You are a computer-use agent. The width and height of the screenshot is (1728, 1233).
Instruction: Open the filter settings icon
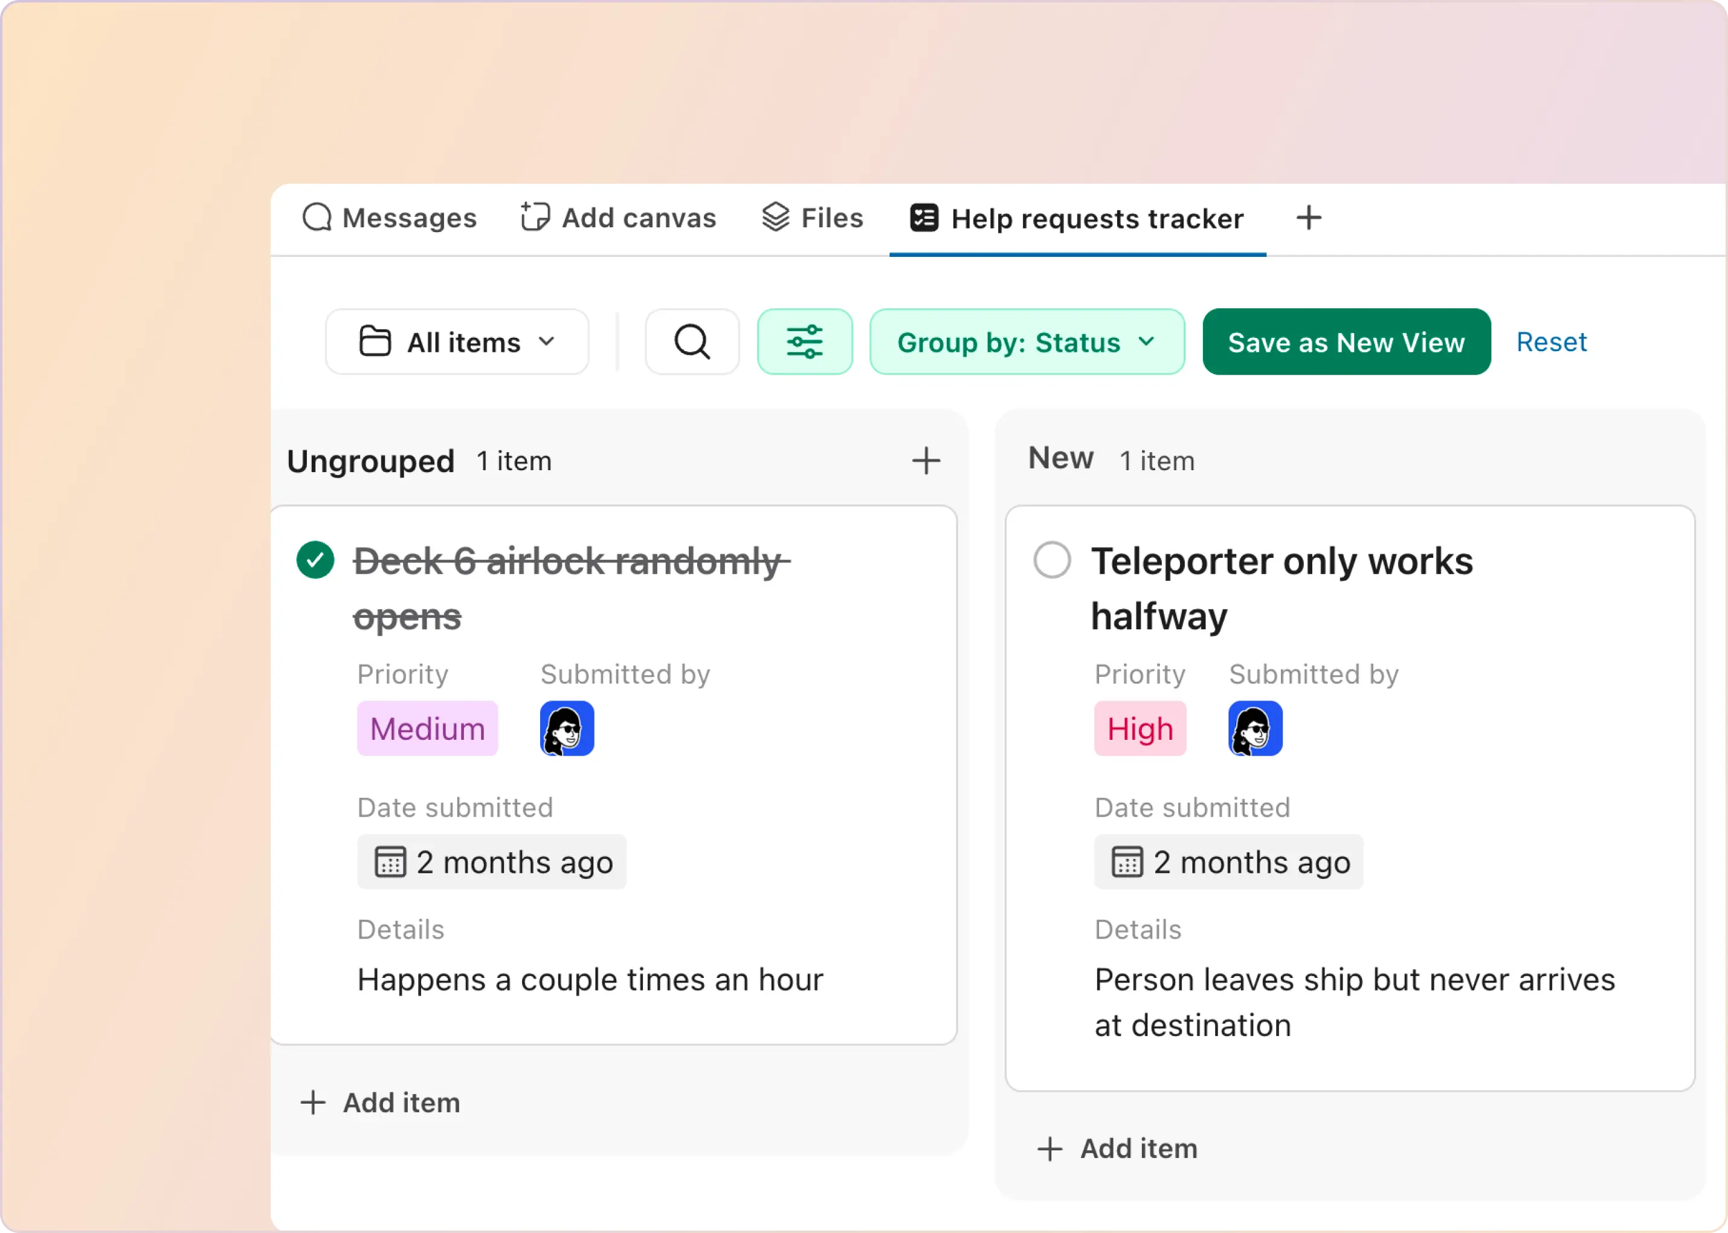click(x=805, y=341)
